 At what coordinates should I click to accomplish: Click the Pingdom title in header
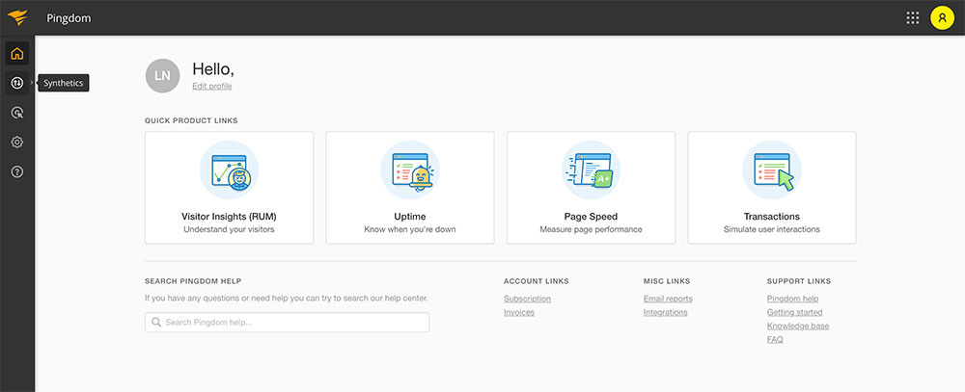point(69,17)
